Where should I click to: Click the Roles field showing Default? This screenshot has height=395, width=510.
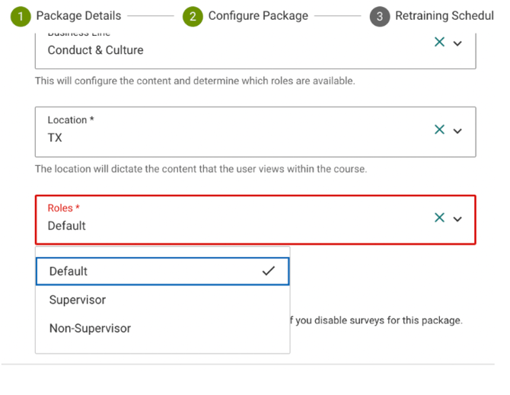point(255,220)
